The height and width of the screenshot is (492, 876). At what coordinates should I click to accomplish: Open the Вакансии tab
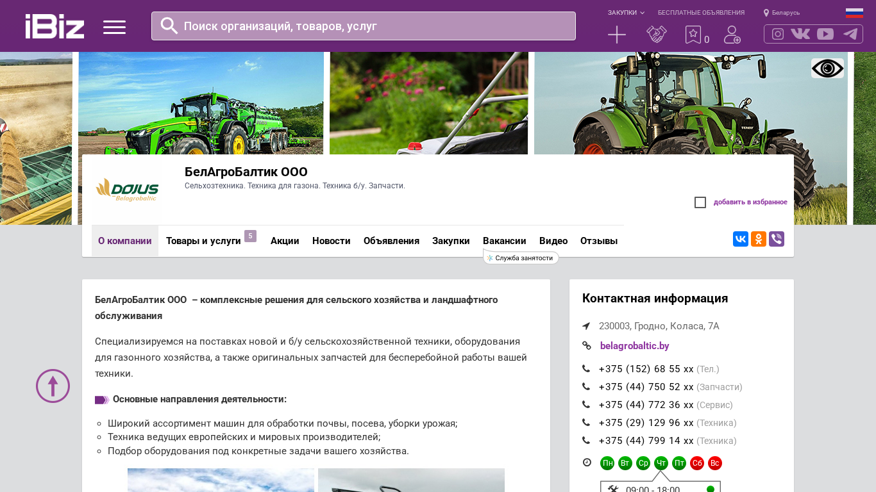point(505,241)
